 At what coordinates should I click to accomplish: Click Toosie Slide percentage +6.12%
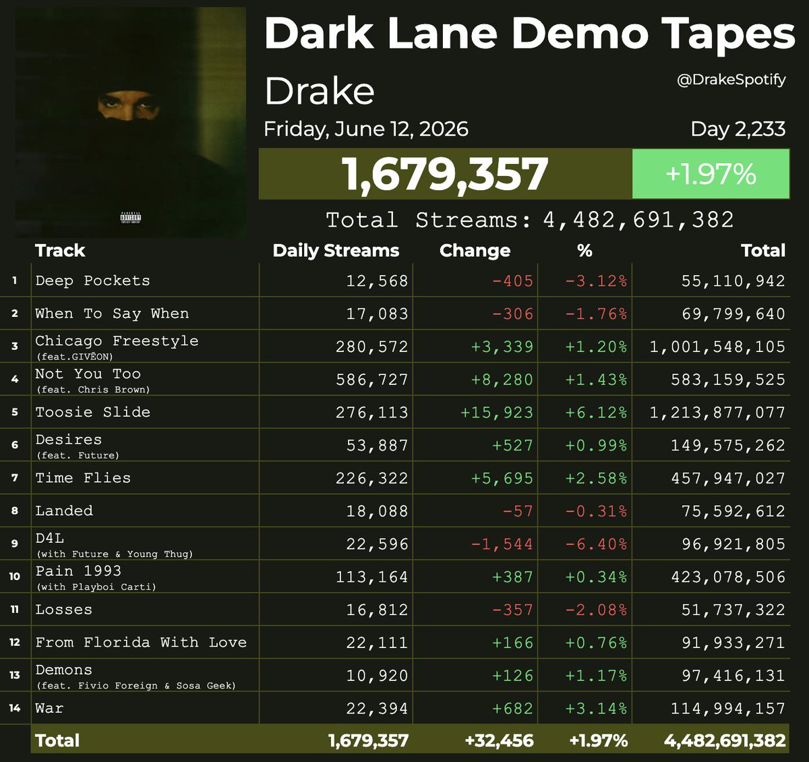pyautogui.click(x=596, y=412)
